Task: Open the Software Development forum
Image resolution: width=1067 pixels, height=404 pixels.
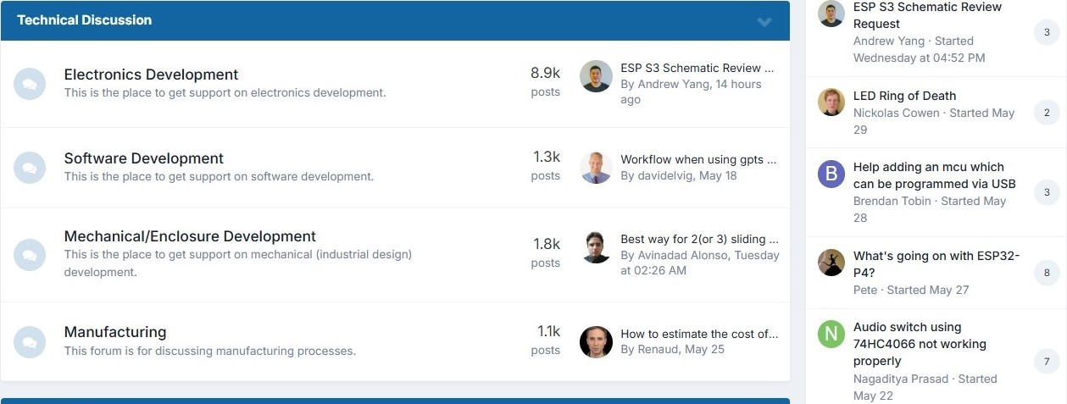Action: point(144,158)
